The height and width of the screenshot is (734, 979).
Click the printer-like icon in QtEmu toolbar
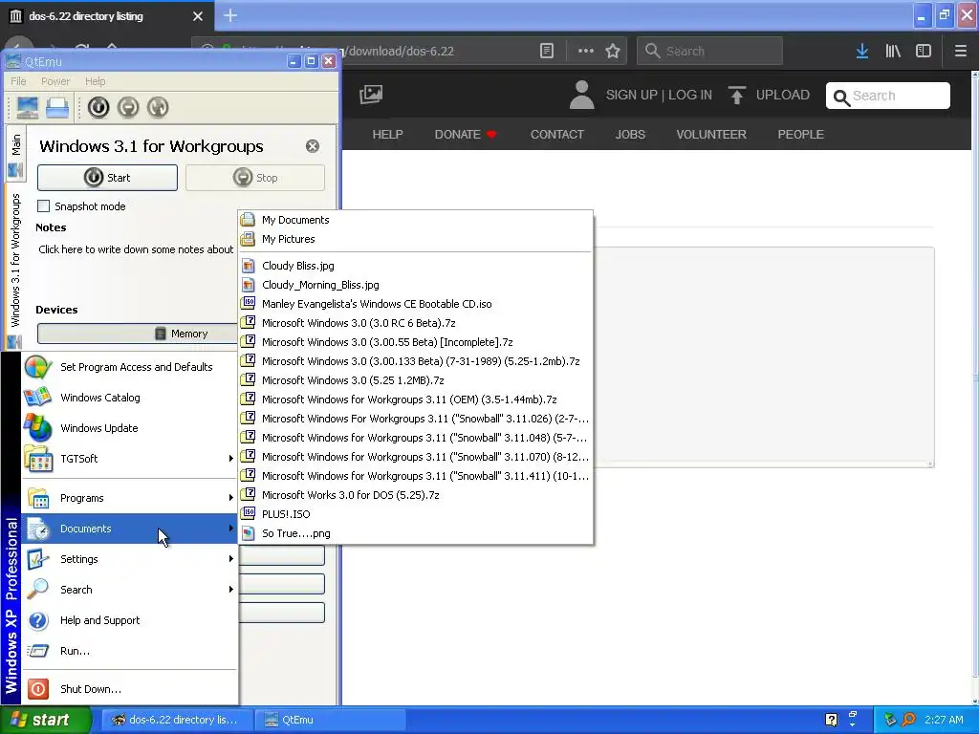click(56, 107)
